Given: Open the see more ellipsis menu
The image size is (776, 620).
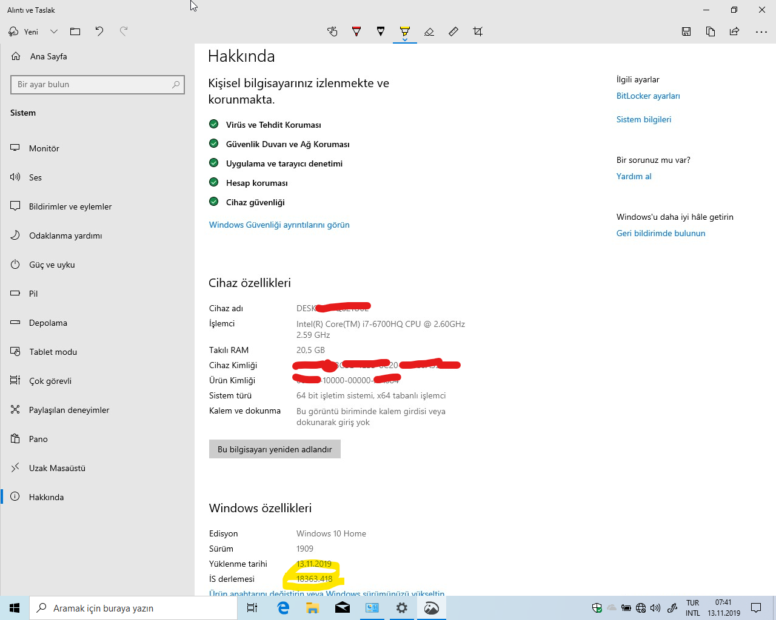Looking at the screenshot, I should pyautogui.click(x=761, y=31).
